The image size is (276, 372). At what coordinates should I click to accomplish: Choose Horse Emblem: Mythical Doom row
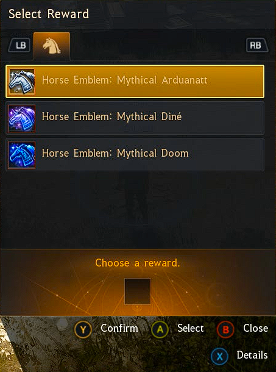(x=135, y=155)
